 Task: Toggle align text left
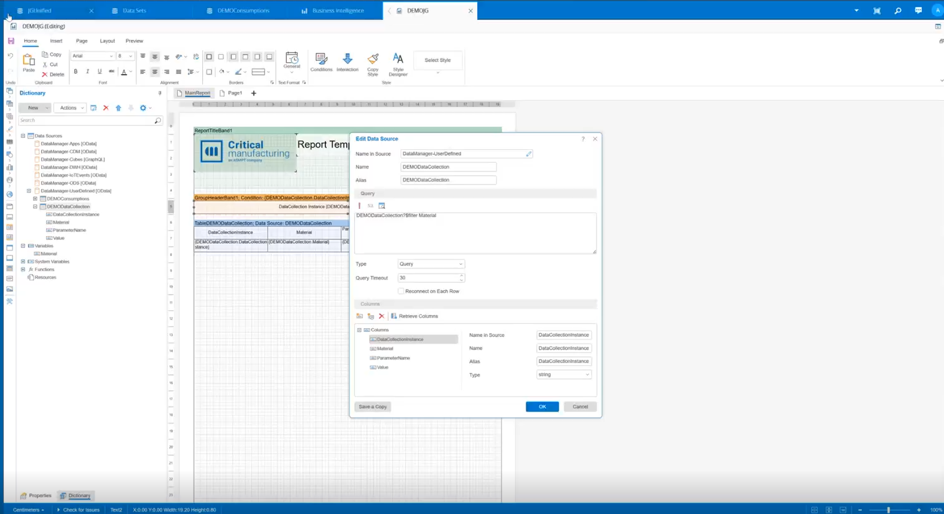pyautogui.click(x=143, y=72)
